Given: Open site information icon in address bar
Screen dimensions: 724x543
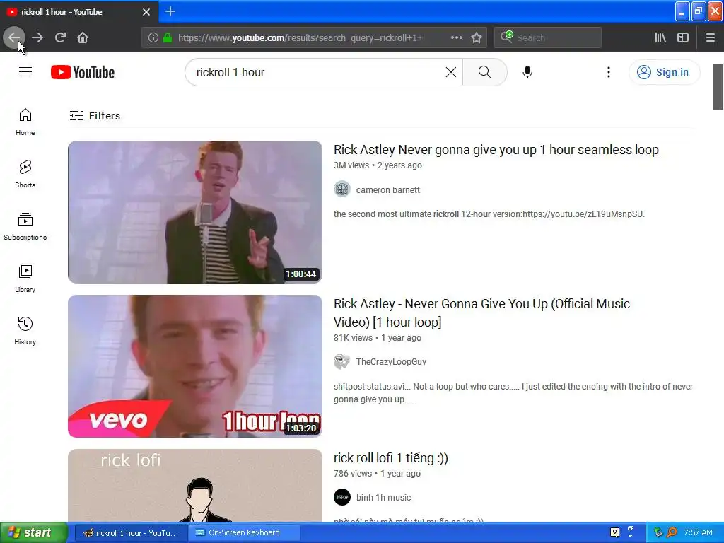Looking at the screenshot, I should tap(153, 37).
